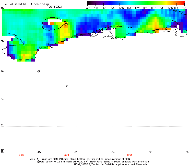The image size is (189, 166).
Task: Click the latitude label 68
Action: 2,41
